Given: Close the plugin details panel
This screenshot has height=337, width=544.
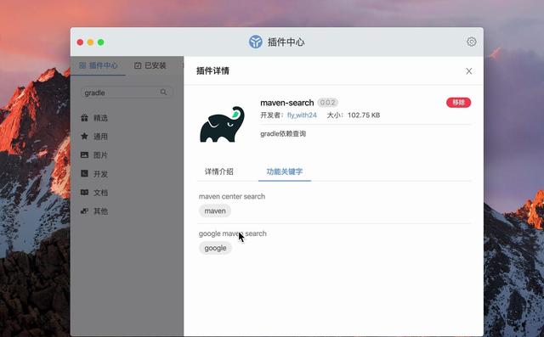Looking at the screenshot, I should 468,71.
